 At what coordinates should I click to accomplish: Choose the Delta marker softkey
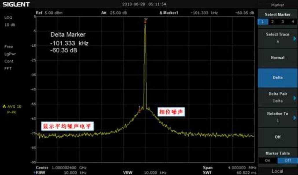(x=278, y=78)
